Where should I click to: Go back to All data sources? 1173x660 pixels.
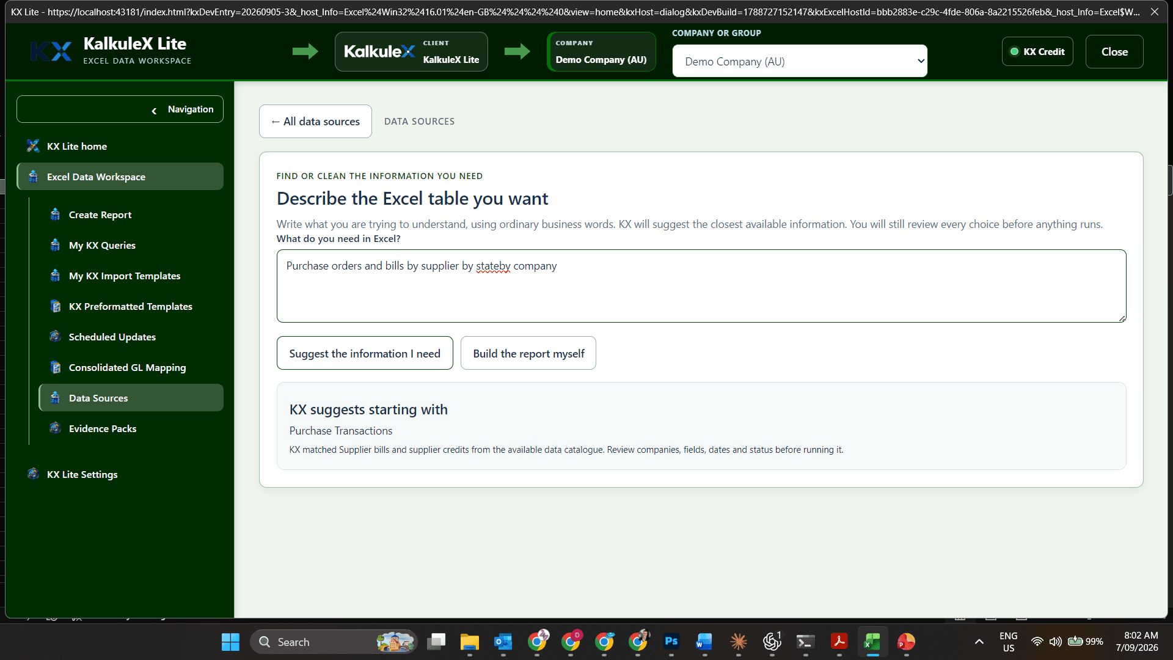pyautogui.click(x=315, y=121)
